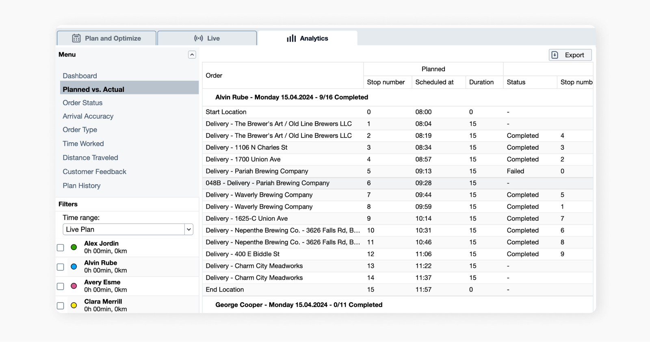Viewport: 650px width, 342px height.
Task: Collapse the Menu panel with chevron
Action: tap(192, 54)
